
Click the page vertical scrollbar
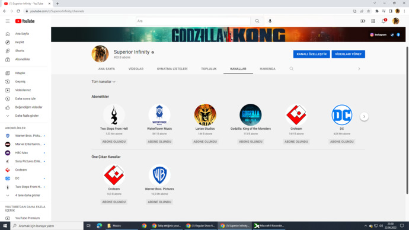point(407,120)
